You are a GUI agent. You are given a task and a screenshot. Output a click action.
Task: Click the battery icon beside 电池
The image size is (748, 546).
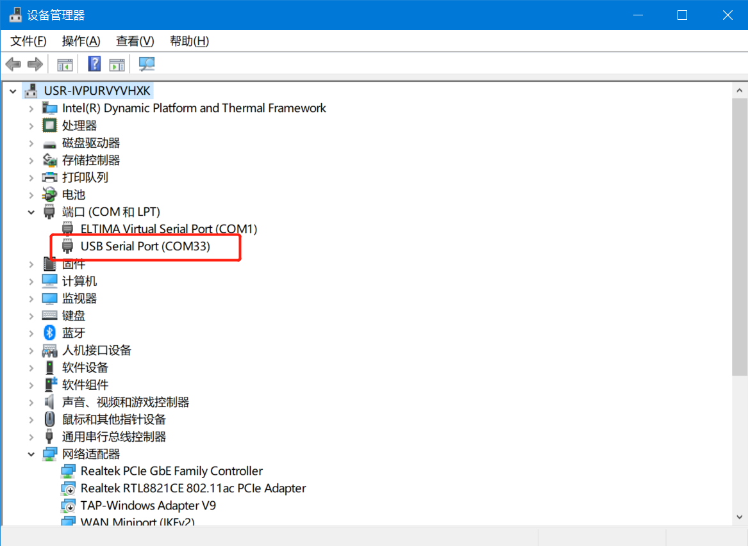pos(49,195)
